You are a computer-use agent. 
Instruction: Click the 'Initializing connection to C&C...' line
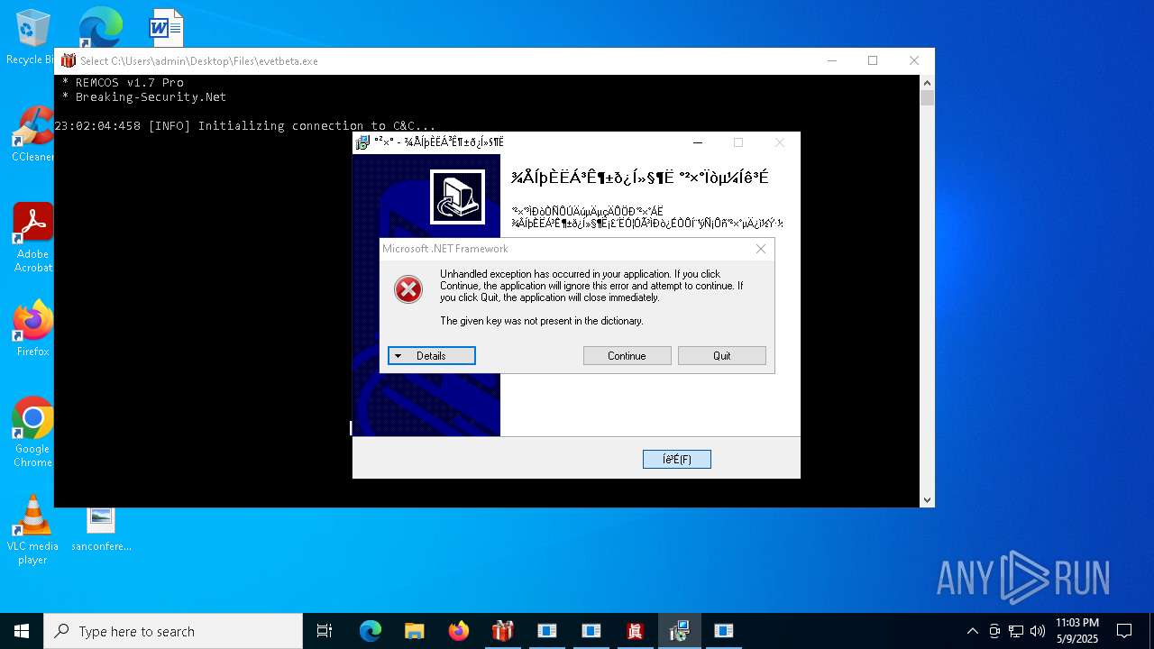click(x=316, y=125)
